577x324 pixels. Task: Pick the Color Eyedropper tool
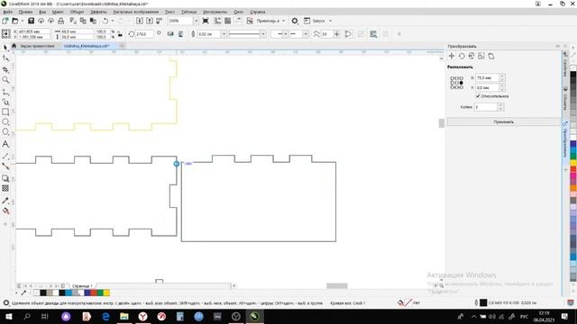[5, 201]
